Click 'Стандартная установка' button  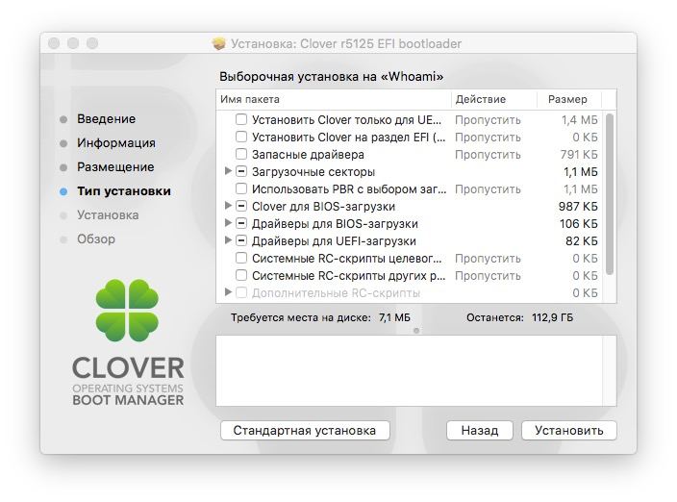305,430
